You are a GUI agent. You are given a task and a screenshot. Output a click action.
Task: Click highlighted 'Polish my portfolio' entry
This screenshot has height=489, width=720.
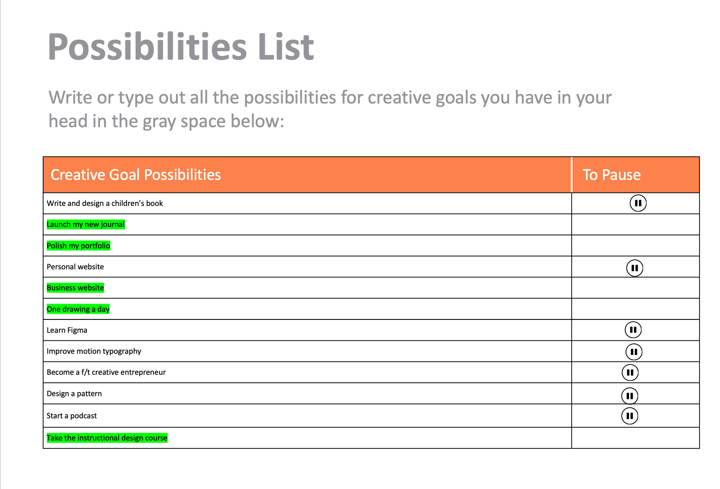78,246
